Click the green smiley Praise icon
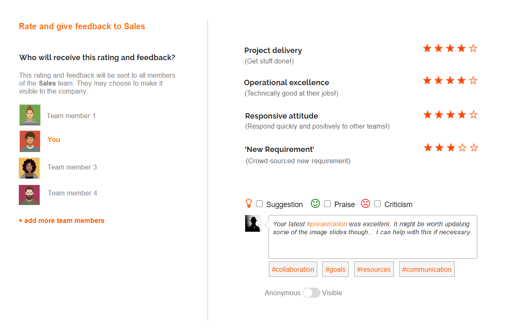This screenshot has height=334, width=522. tap(315, 203)
